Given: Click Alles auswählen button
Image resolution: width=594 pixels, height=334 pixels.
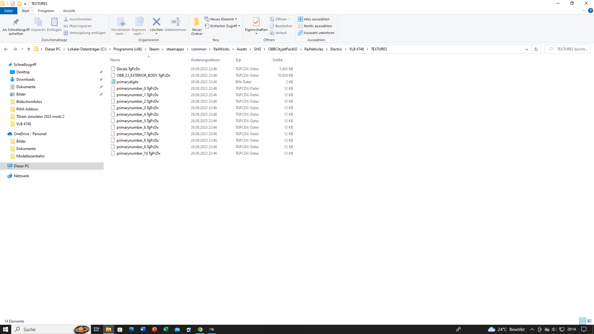Looking at the screenshot, I should (x=314, y=19).
